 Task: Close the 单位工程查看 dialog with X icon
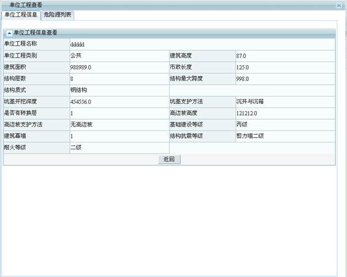click(x=339, y=5)
